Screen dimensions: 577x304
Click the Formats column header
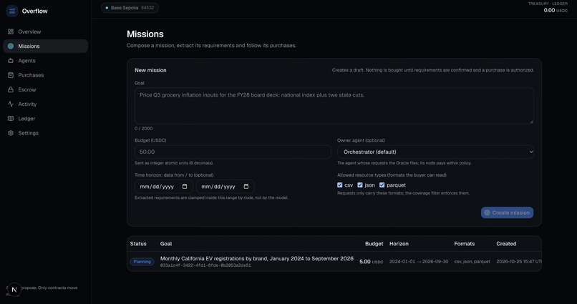(465, 244)
